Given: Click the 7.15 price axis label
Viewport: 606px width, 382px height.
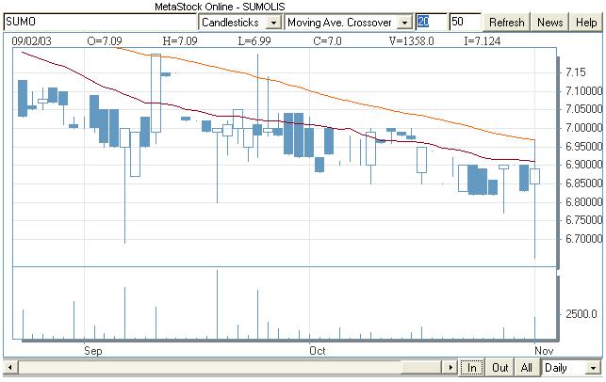Looking at the screenshot, I should pos(575,72).
